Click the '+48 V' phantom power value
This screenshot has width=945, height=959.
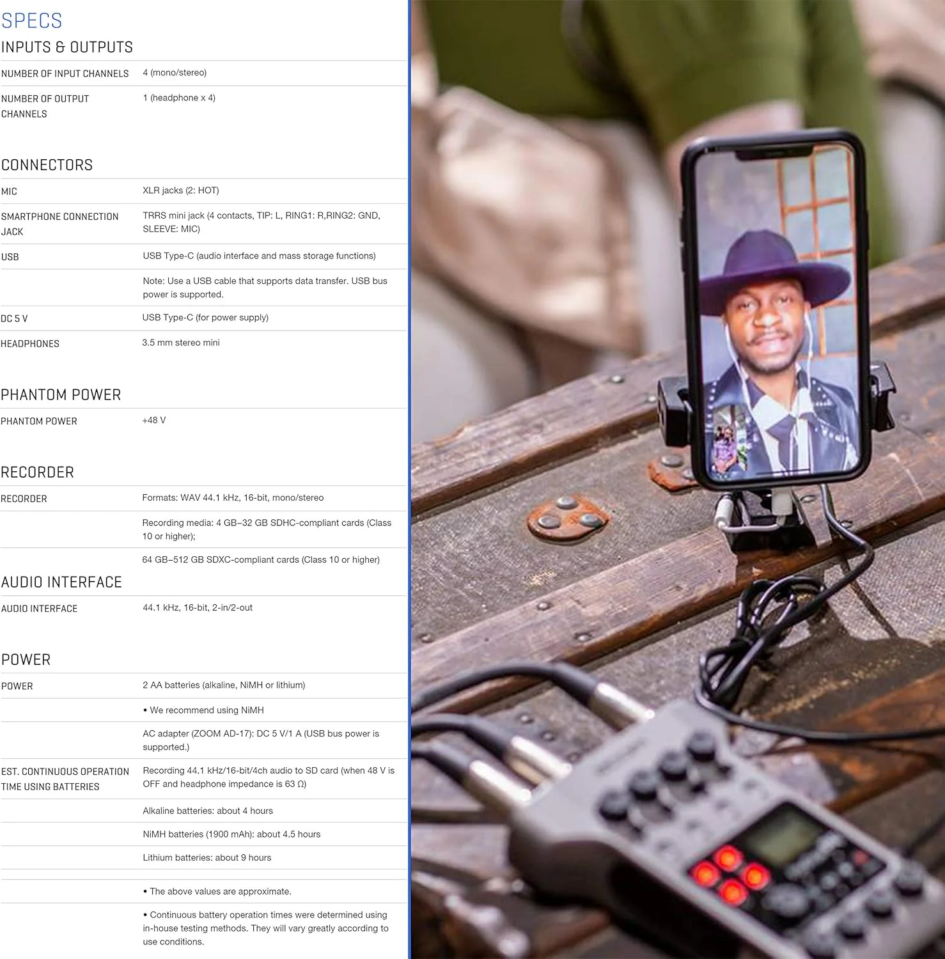coord(153,421)
